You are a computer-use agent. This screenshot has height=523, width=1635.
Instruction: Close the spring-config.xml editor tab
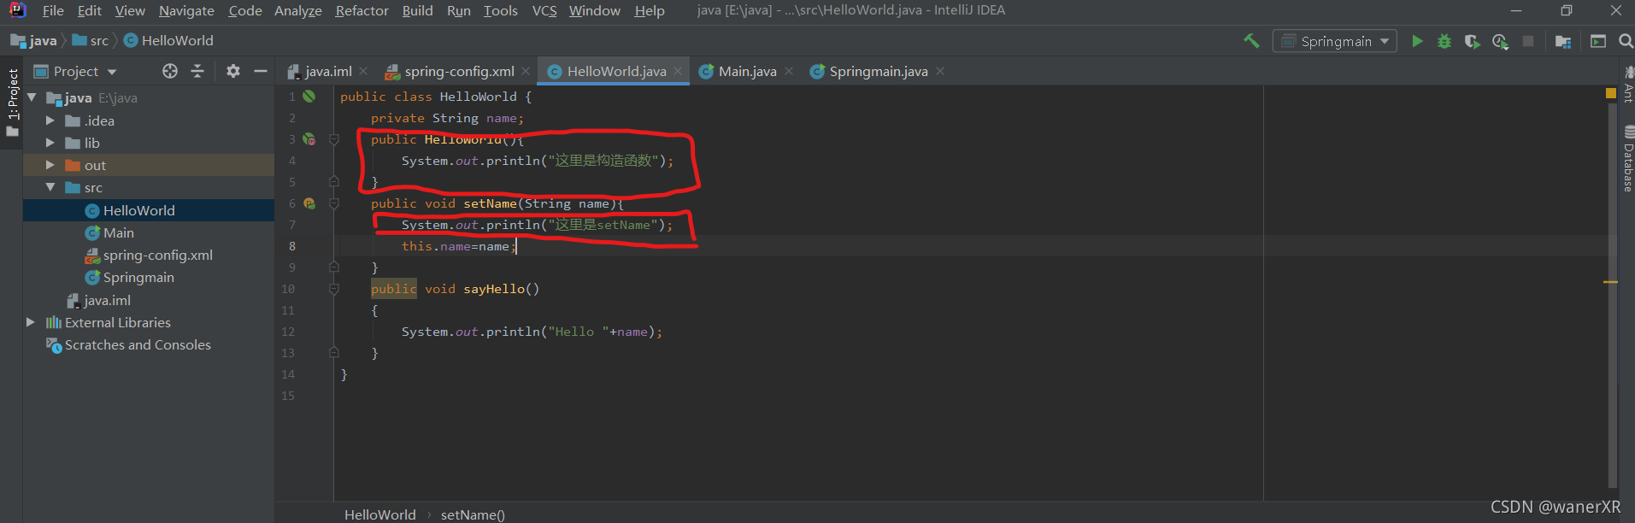[526, 71]
